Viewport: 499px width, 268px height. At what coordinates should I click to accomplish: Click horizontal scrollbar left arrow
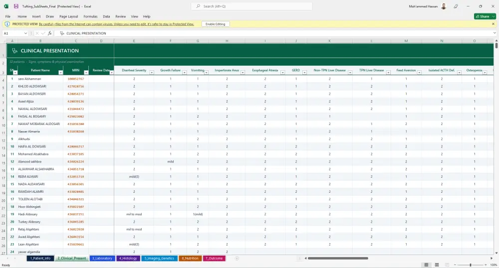(x=305, y=259)
